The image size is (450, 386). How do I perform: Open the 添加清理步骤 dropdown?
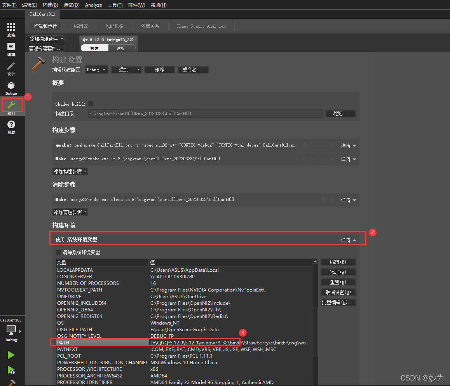click(70, 212)
